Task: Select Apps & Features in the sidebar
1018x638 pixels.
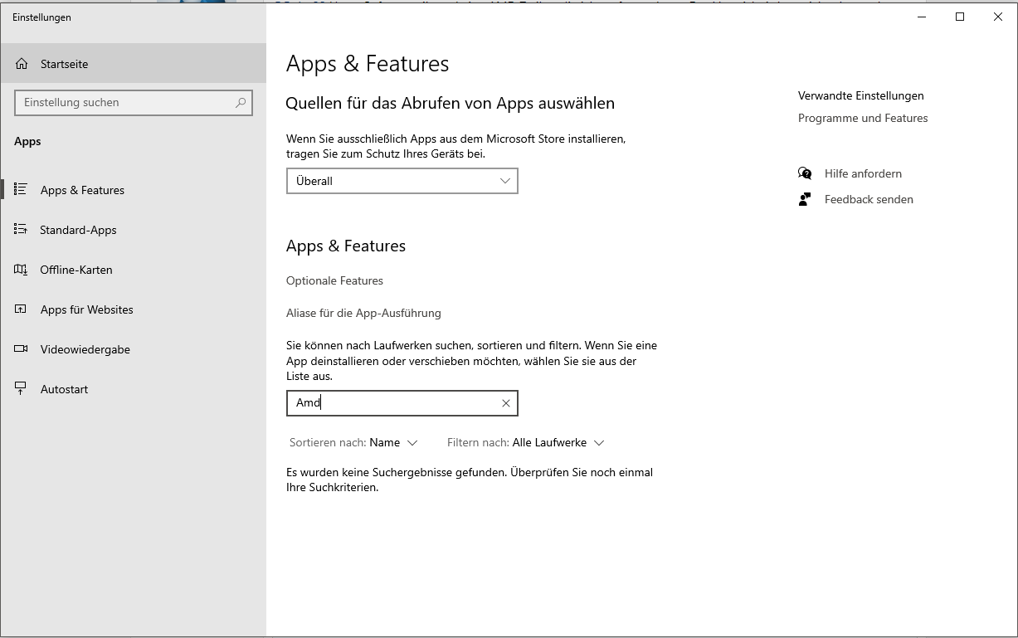Action: pos(134,190)
